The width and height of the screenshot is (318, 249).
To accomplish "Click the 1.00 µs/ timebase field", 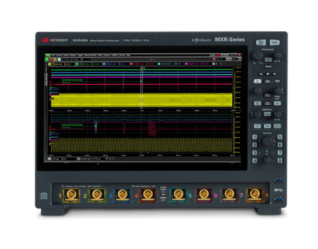I will tap(56, 159).
